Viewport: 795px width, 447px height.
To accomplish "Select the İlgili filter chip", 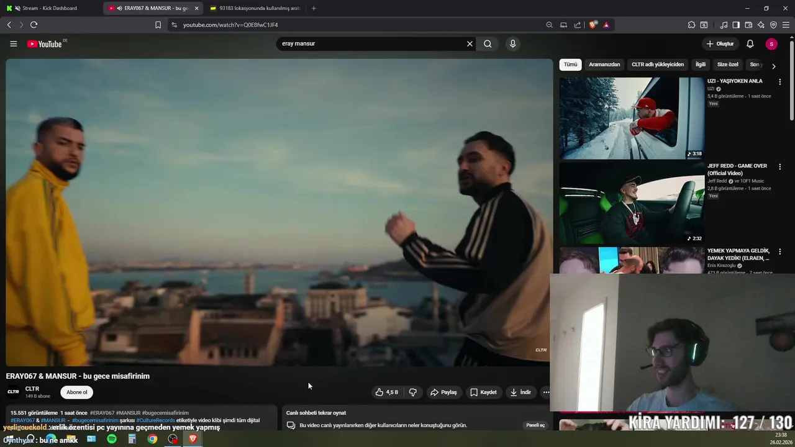I will click(x=701, y=65).
